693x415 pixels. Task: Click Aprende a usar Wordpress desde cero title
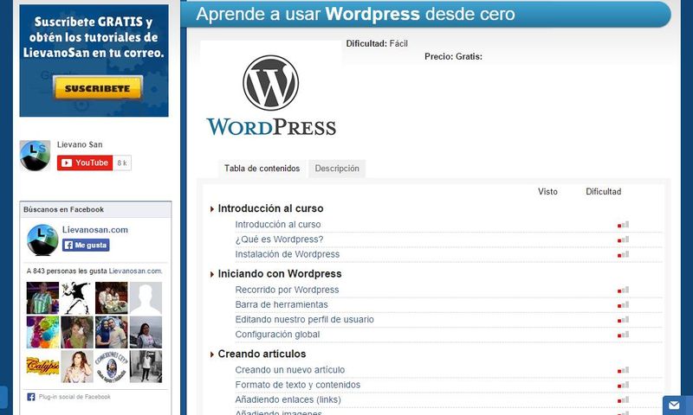(x=356, y=14)
